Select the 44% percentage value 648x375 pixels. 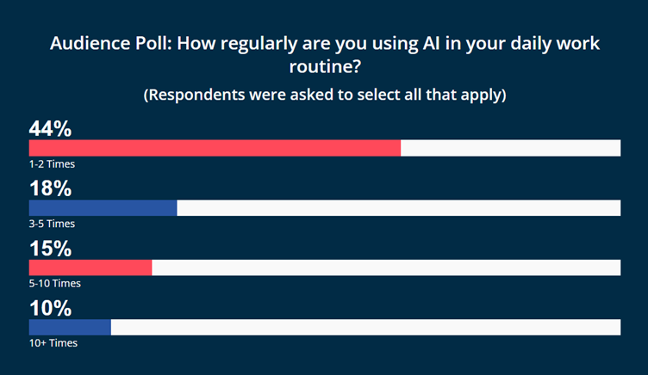point(51,128)
